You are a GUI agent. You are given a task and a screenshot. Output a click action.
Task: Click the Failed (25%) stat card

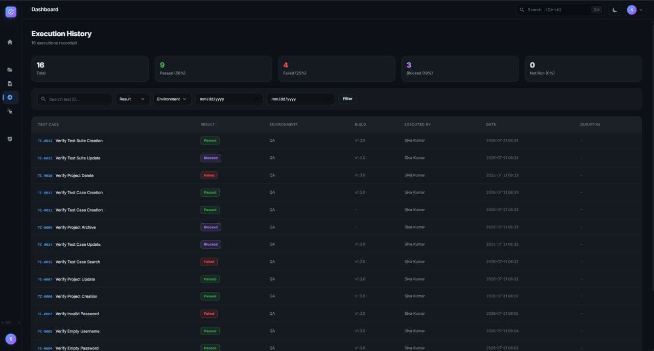tap(337, 68)
